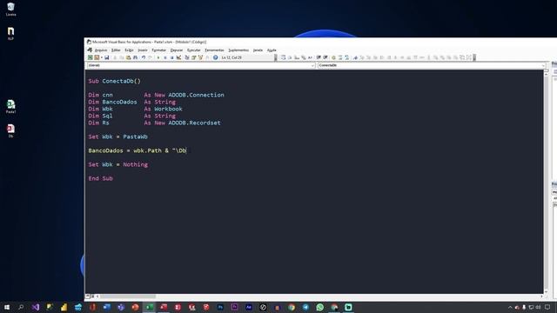Open the Project Explorer icon
The height and width of the screenshot is (313, 557).
coord(187,57)
